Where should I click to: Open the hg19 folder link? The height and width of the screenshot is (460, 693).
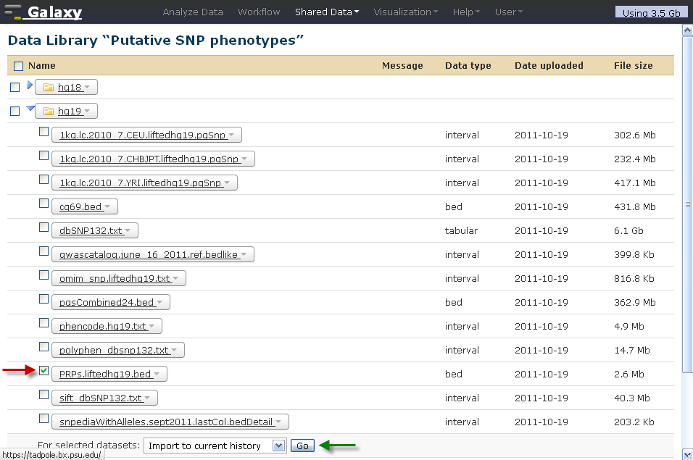(x=70, y=112)
